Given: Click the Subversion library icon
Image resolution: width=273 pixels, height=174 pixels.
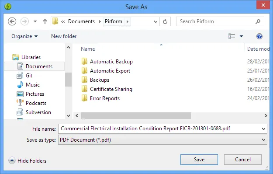Looking at the screenshot, I should pyautogui.click(x=20, y=112).
